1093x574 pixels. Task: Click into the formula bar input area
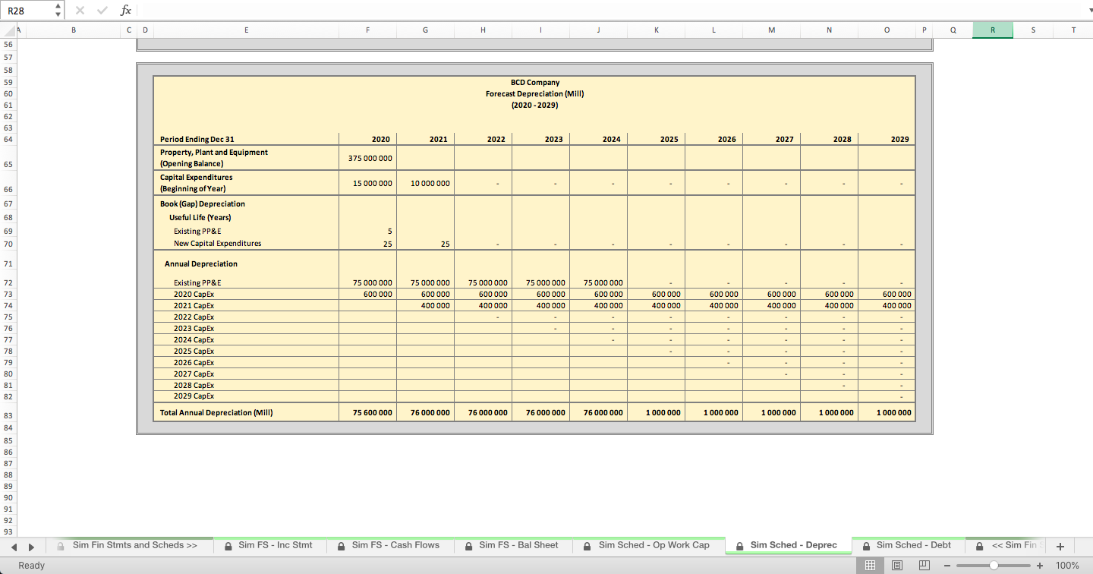coord(611,11)
